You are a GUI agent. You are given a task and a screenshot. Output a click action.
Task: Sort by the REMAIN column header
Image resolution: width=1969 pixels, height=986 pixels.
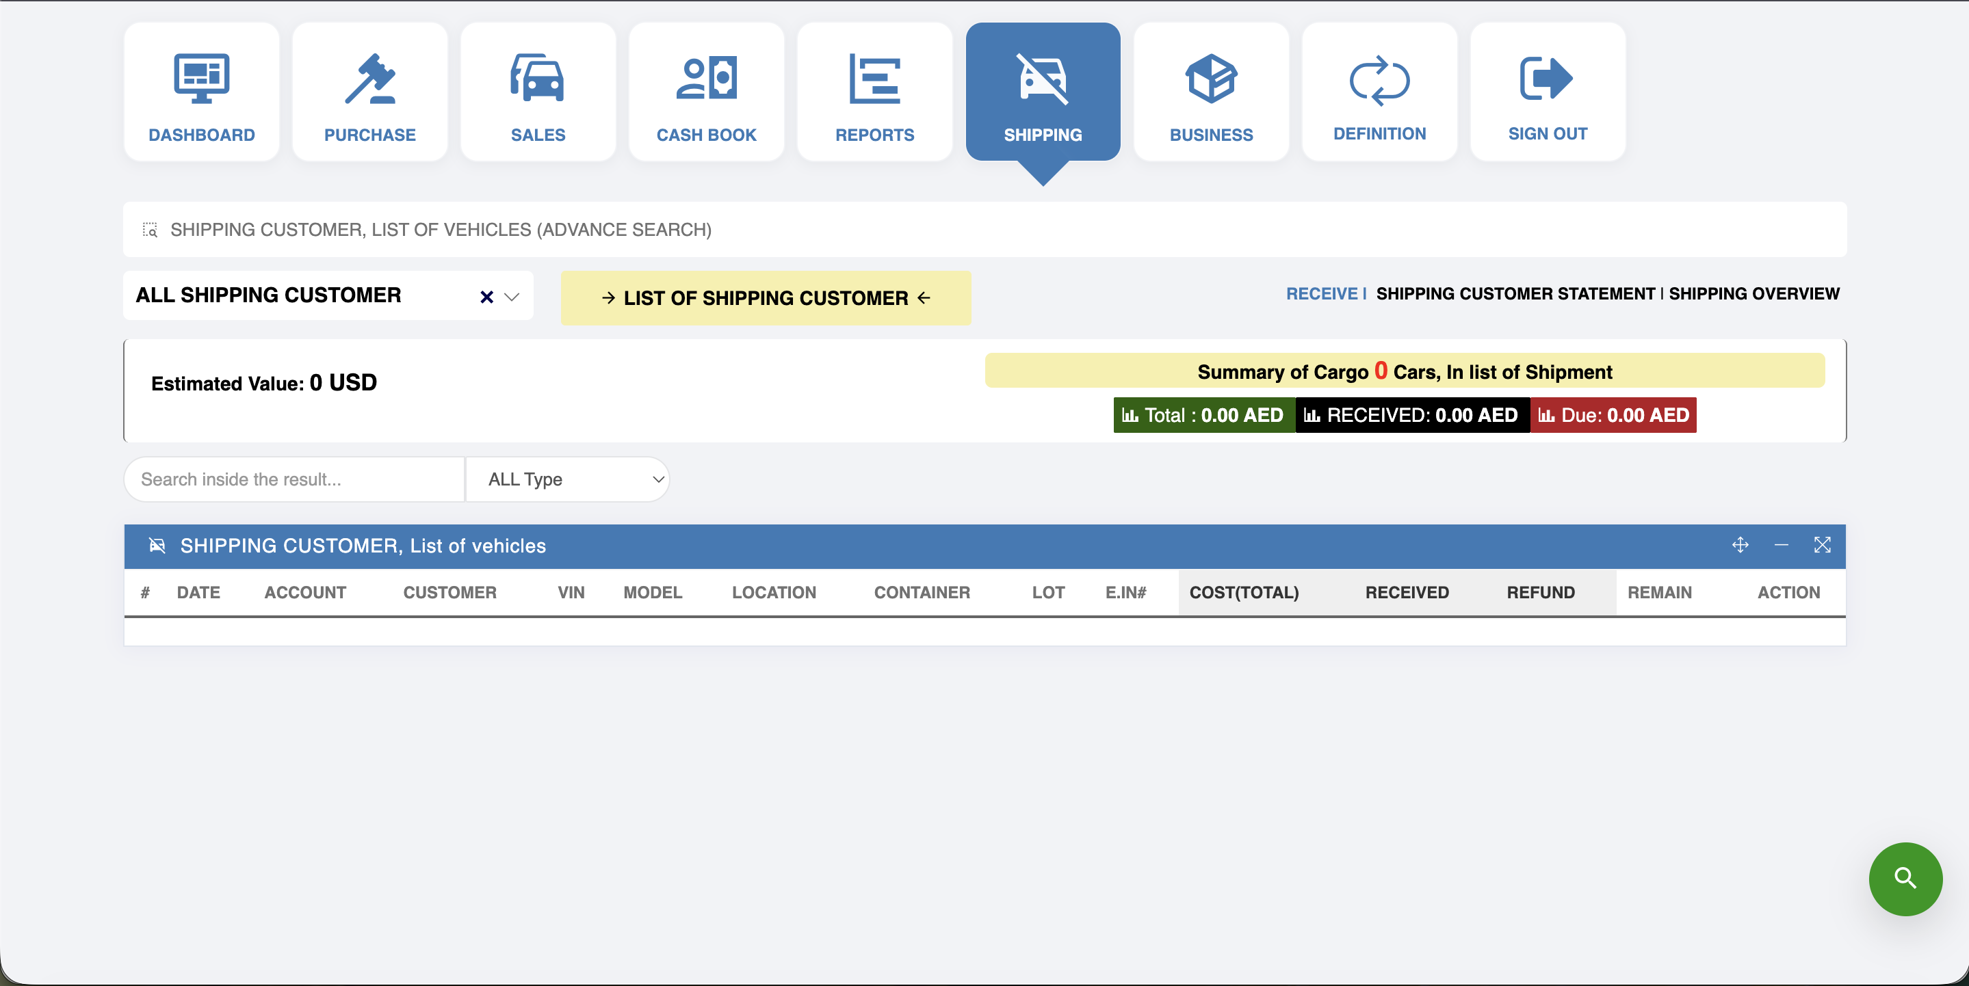pos(1658,593)
